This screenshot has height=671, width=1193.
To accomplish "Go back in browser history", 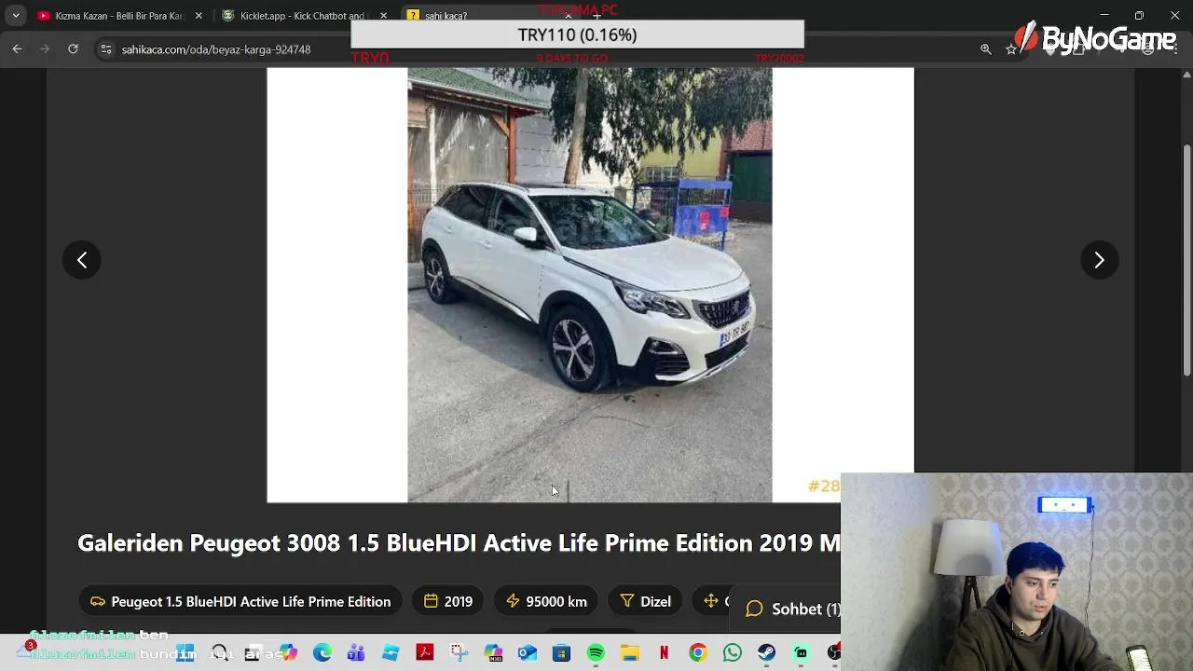I will click(x=17, y=48).
